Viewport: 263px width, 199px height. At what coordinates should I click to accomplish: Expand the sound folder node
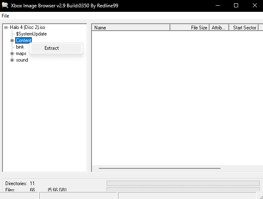(12, 60)
